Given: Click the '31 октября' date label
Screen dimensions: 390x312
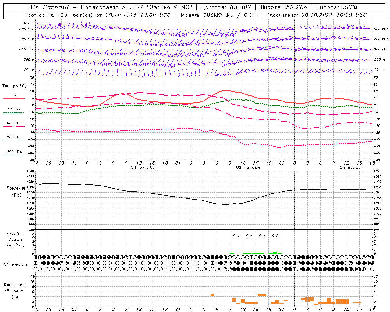Looking at the screenshot, I should pos(144,168).
